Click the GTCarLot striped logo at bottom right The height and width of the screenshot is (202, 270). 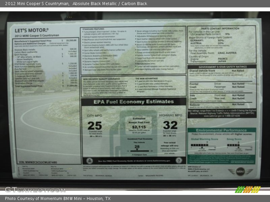tap(248, 190)
